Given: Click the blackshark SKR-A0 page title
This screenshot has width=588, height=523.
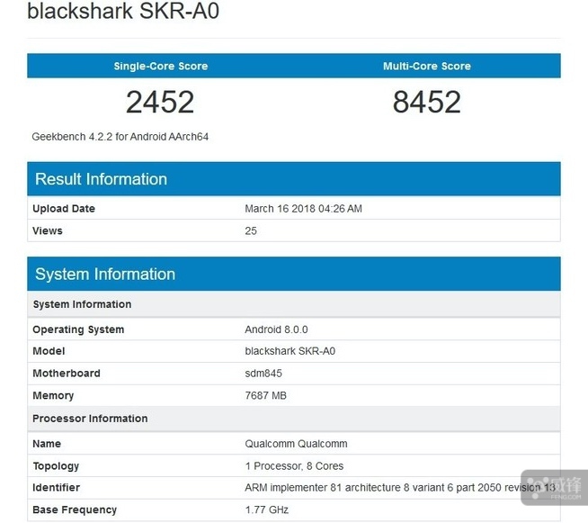Looking at the screenshot, I should point(123,12).
